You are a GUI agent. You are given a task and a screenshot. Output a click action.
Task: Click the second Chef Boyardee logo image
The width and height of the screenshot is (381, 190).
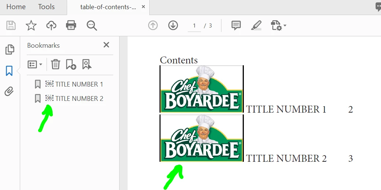[201, 138]
